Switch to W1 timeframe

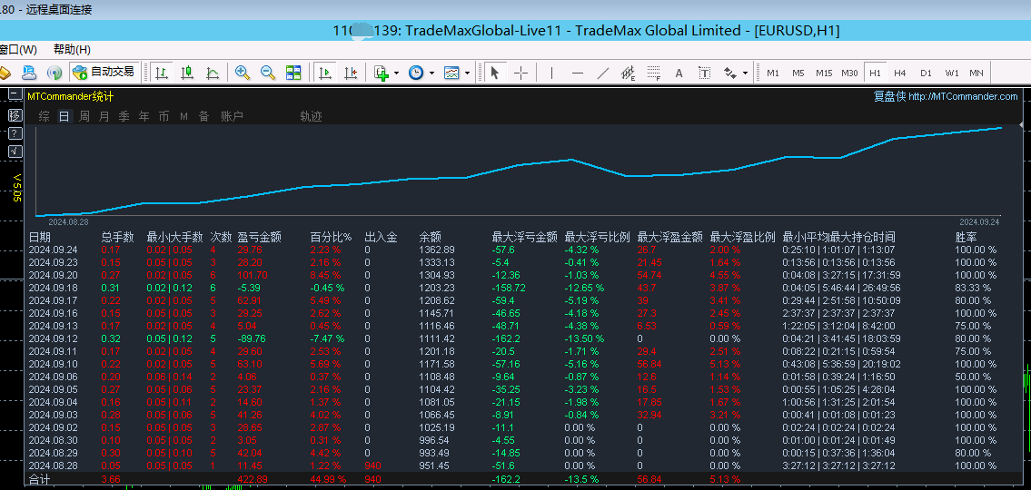click(952, 73)
